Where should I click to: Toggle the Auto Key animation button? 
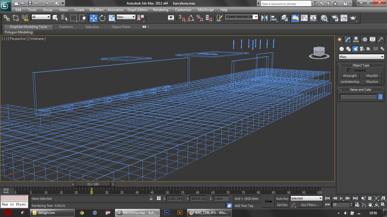[x=282, y=199]
